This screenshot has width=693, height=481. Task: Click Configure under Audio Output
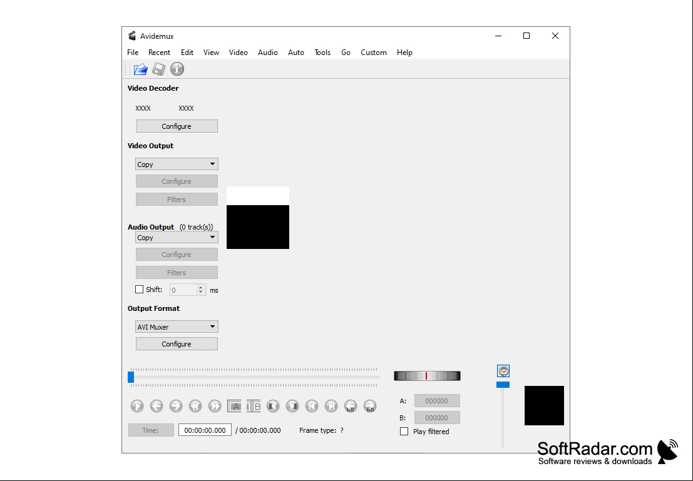click(x=177, y=255)
